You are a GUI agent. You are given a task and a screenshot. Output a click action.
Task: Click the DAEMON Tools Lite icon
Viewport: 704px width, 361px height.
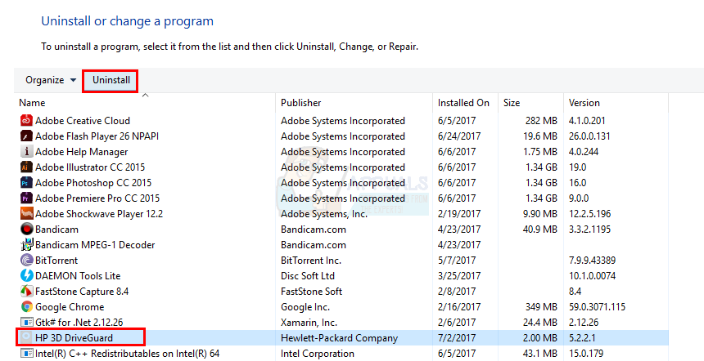[x=26, y=276]
